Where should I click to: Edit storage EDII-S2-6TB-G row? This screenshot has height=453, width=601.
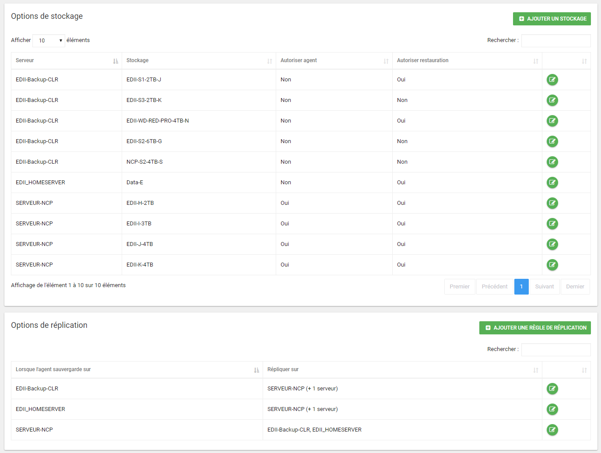552,141
